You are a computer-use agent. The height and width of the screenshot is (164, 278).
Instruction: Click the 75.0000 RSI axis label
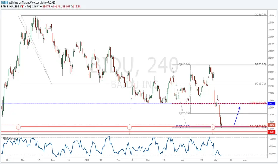tap(272, 139)
